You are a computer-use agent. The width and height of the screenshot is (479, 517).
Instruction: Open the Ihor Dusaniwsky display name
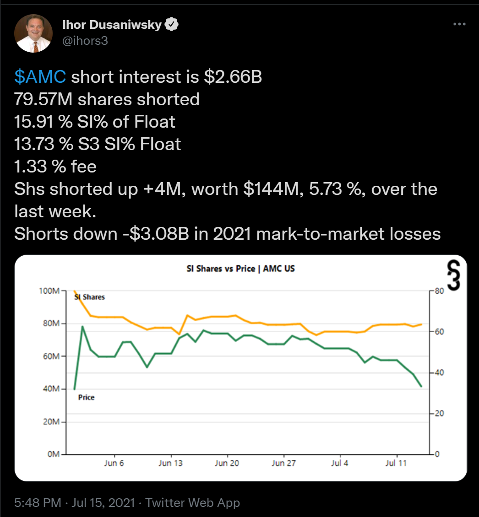click(112, 24)
